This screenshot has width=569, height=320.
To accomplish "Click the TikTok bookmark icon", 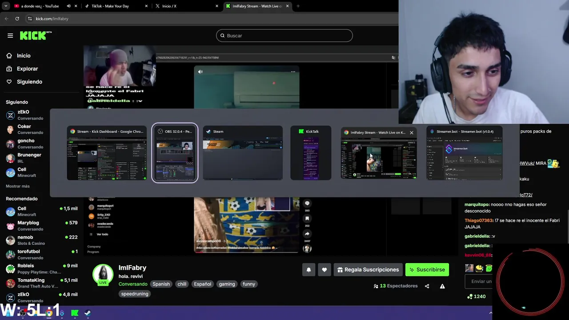I will coord(307,218).
